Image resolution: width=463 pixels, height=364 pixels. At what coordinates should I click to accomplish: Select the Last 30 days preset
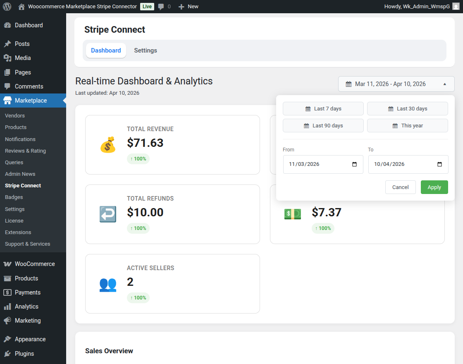(x=407, y=109)
